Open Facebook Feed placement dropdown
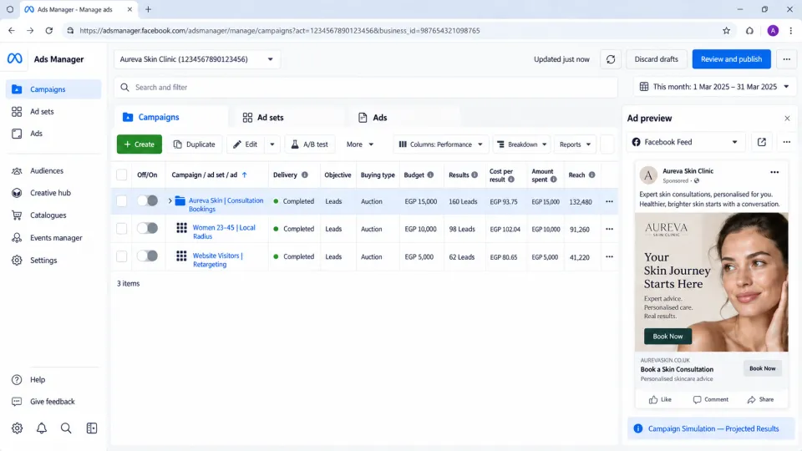The height and width of the screenshot is (451, 802). 685,142
